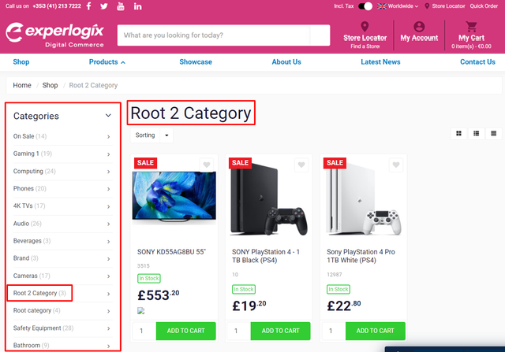Add SONY PlayStation 4 Black to cart
Viewport: 505px width, 352px height.
click(x=280, y=331)
